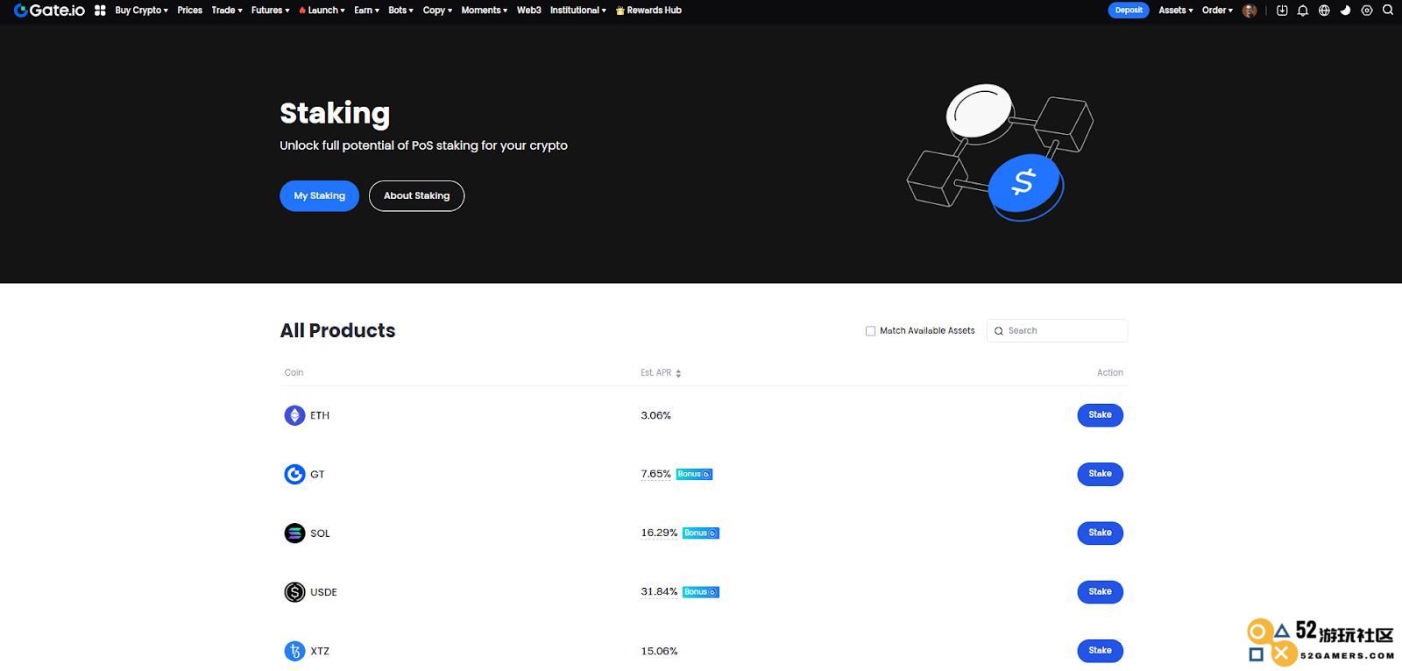Open the settings hexagon icon
This screenshot has height=671, width=1402.
coord(1366,11)
